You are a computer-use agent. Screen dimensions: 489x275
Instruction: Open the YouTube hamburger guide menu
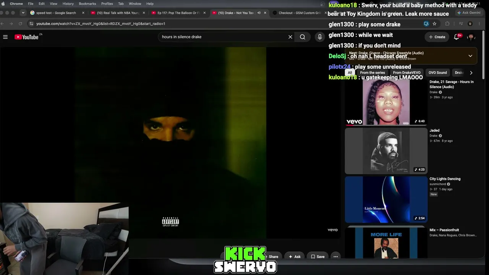[x=5, y=37]
